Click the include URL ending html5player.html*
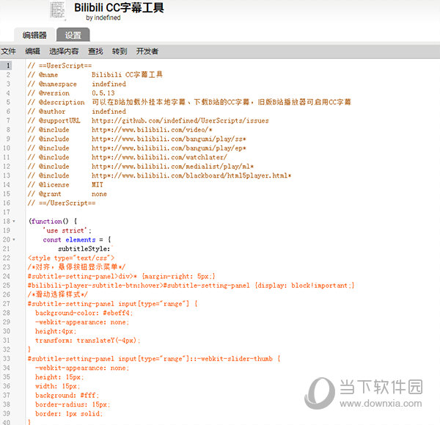Screen dimensions: 440x425 [x=191, y=175]
